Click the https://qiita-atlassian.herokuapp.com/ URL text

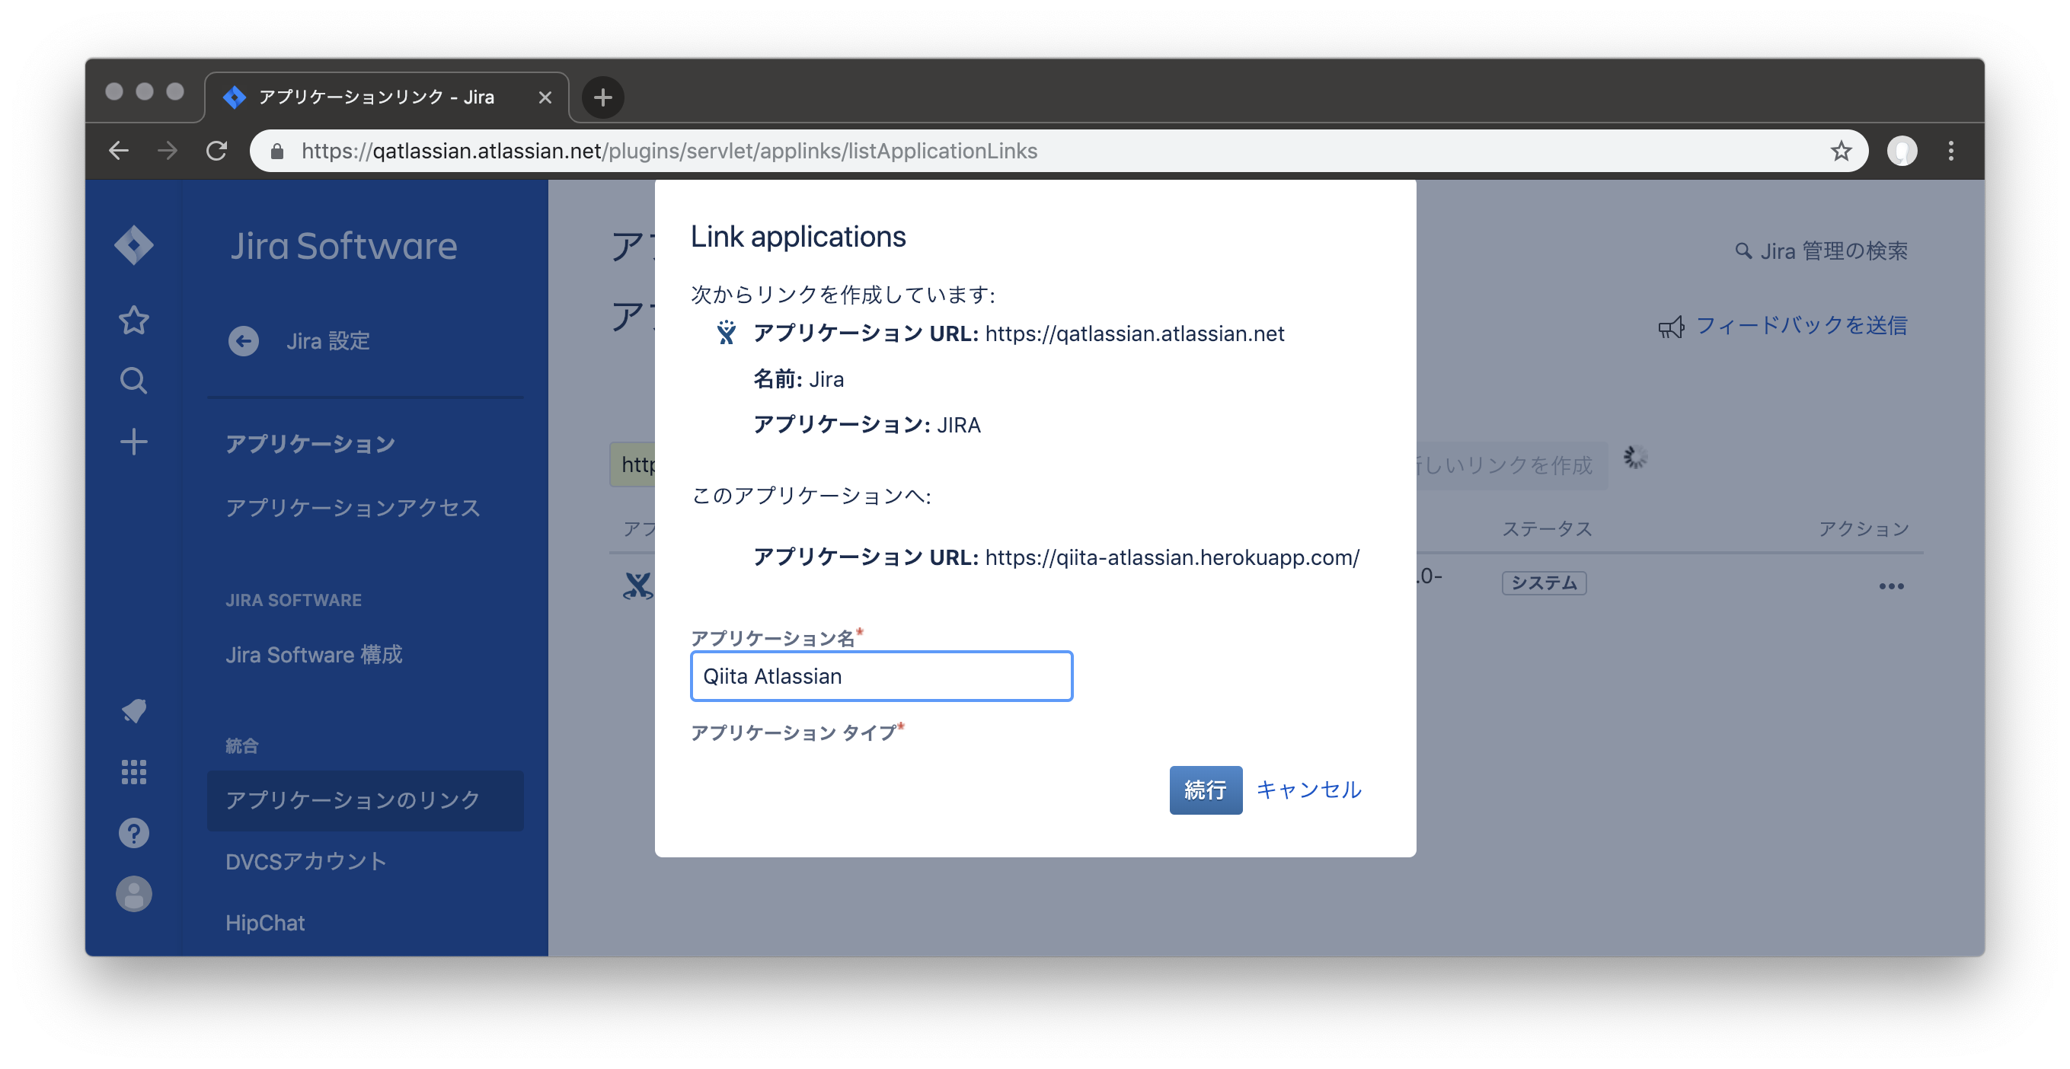pos(1171,557)
